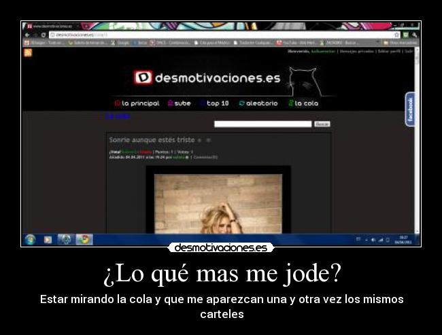Bookmark the page with the star icon
This screenshot has height=335, width=442.
[x=397, y=35]
